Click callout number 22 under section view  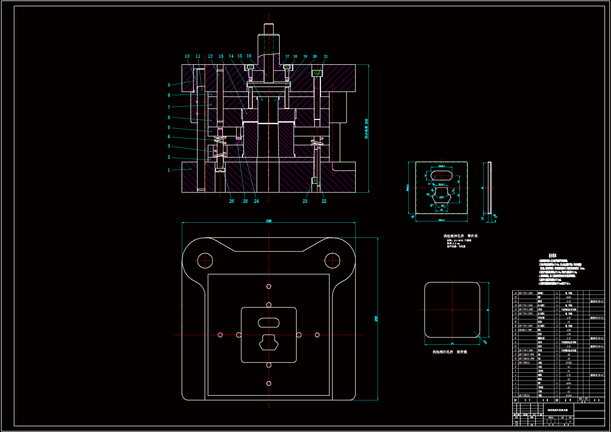tap(324, 201)
